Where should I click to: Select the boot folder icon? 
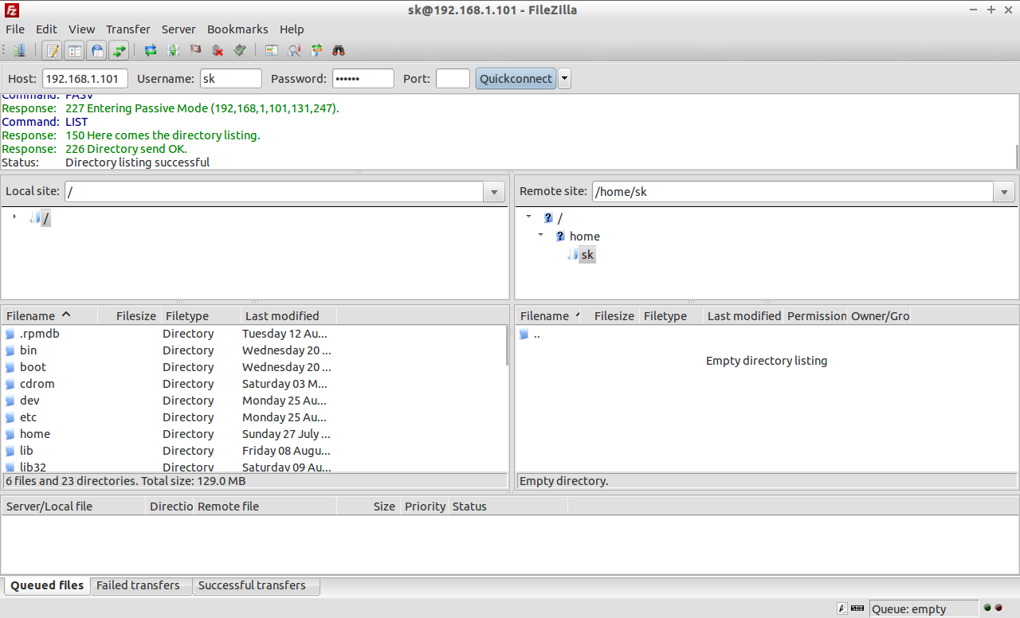point(10,368)
